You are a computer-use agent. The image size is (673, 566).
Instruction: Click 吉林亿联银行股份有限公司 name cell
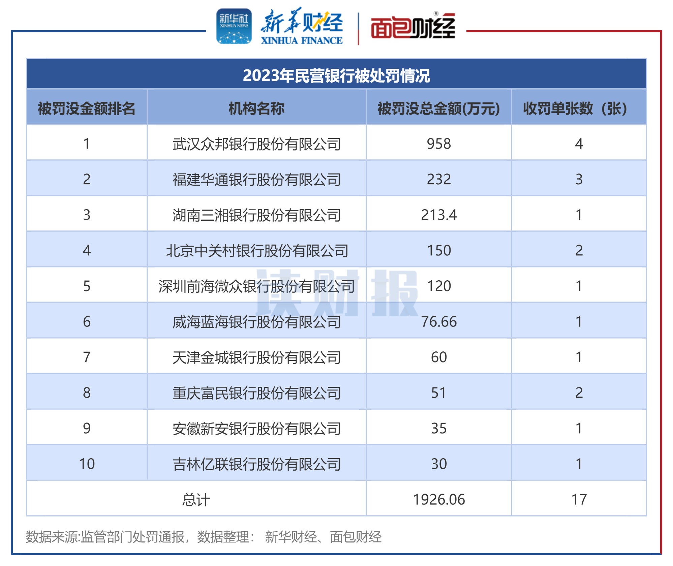tap(256, 464)
